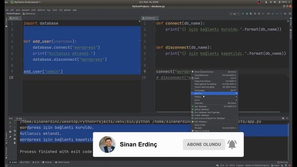
Task: Click database.py editor horizontal scrollbar
Action: point(218,112)
